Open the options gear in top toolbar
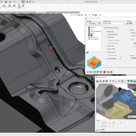136x136 pixels. pyautogui.click(x=33, y=2)
